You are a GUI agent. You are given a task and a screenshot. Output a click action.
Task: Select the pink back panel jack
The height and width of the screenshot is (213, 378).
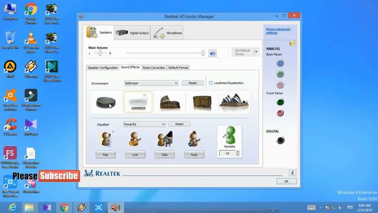click(280, 85)
